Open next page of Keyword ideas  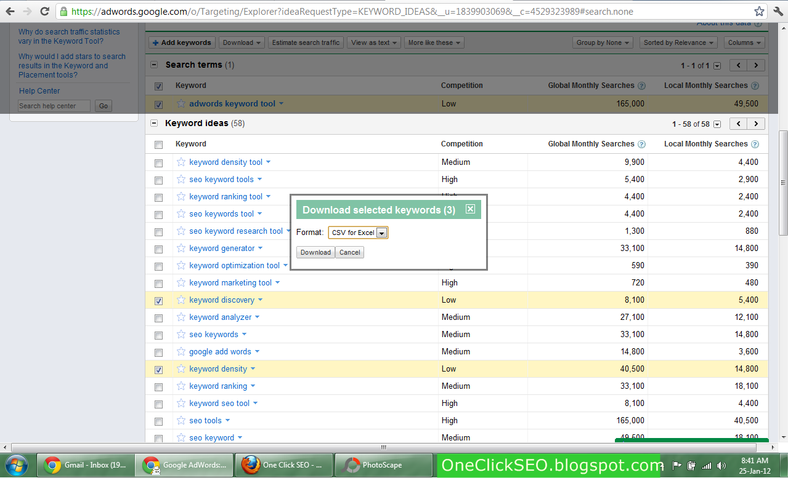pos(755,123)
